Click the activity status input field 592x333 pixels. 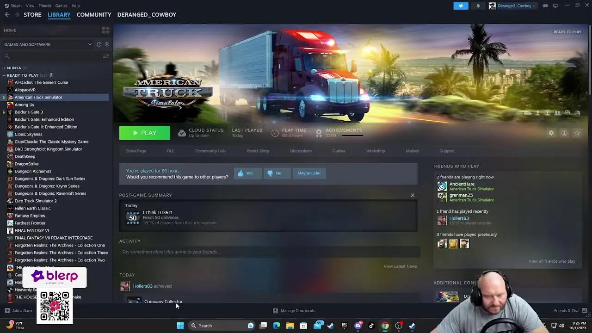[x=270, y=252]
